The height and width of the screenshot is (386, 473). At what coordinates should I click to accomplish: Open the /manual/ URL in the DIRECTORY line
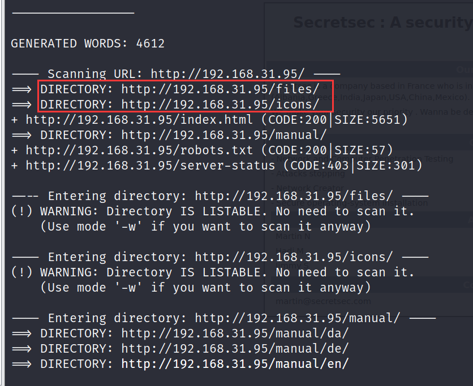coord(223,135)
